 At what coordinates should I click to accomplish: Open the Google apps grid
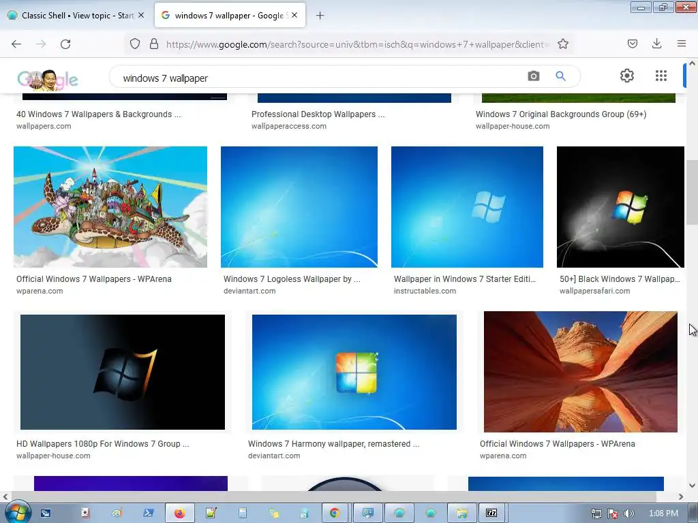tap(661, 76)
